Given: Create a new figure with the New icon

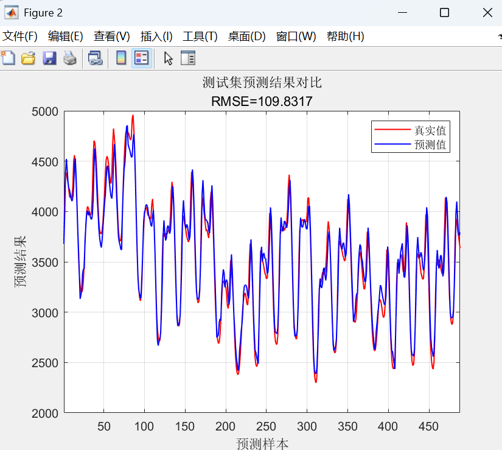Looking at the screenshot, I should (8, 58).
